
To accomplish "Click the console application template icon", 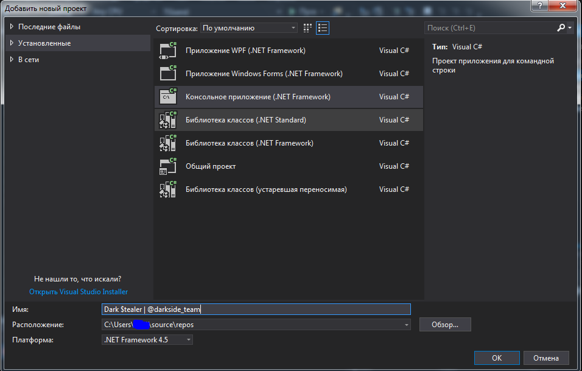I will tap(168, 96).
